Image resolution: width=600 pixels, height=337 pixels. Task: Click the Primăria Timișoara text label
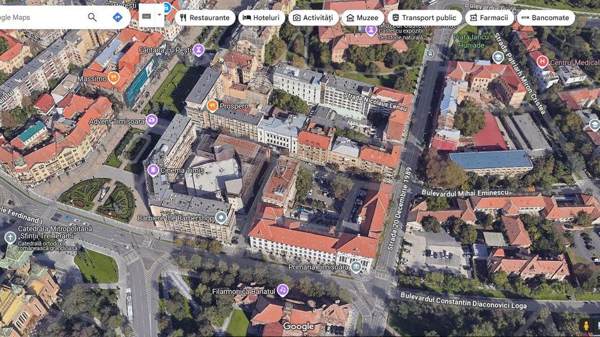point(319,267)
